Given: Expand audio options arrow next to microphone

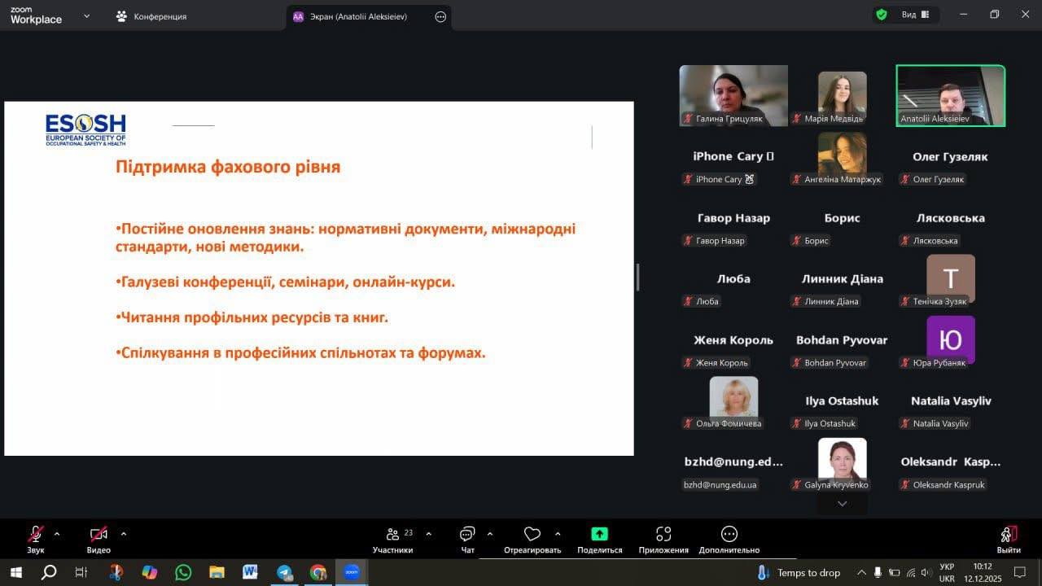Looking at the screenshot, I should [x=57, y=534].
